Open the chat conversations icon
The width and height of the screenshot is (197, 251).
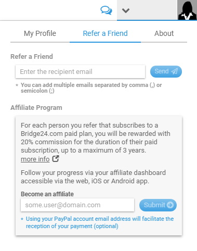pyautogui.click(x=106, y=10)
